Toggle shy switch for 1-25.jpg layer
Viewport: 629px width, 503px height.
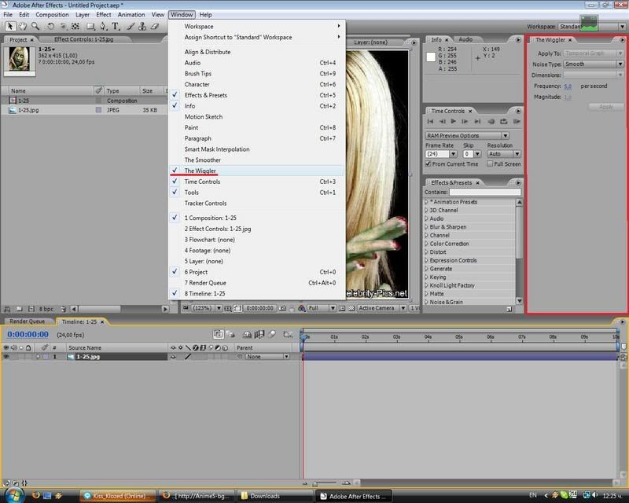(173, 357)
